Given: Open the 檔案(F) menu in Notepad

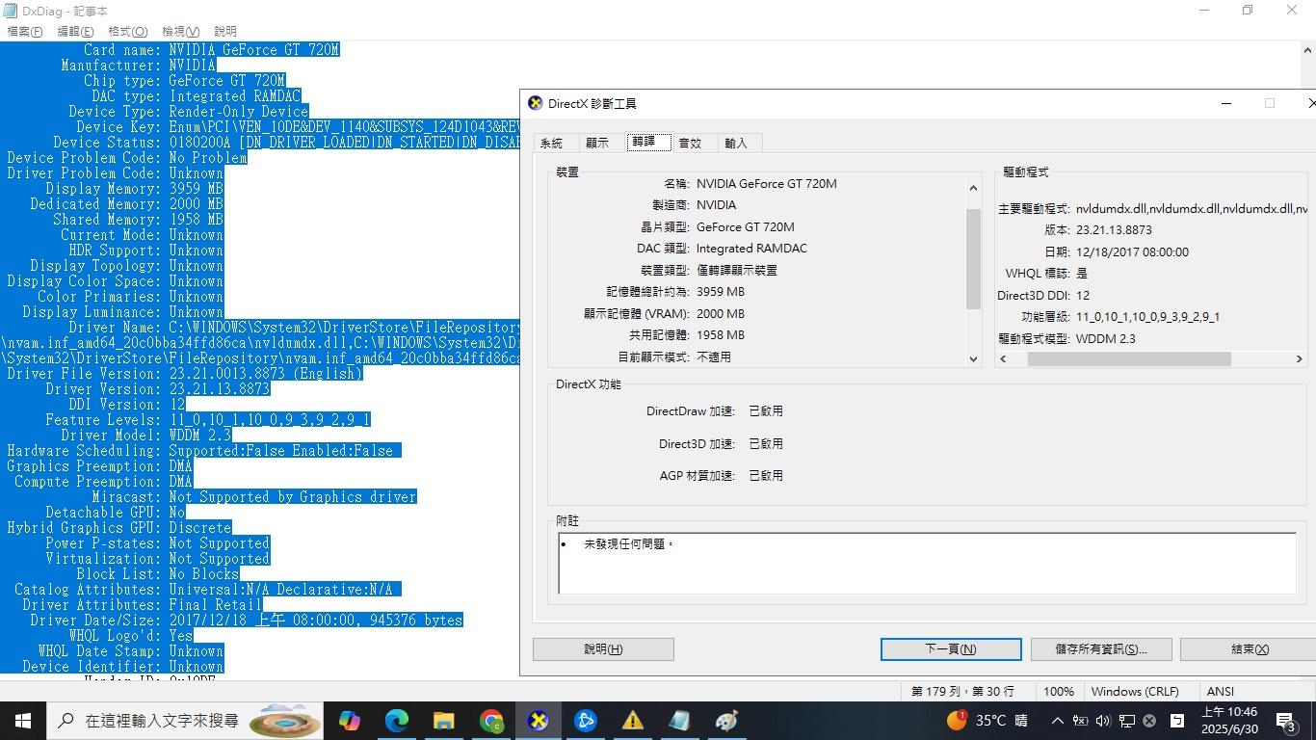Looking at the screenshot, I should (x=25, y=32).
